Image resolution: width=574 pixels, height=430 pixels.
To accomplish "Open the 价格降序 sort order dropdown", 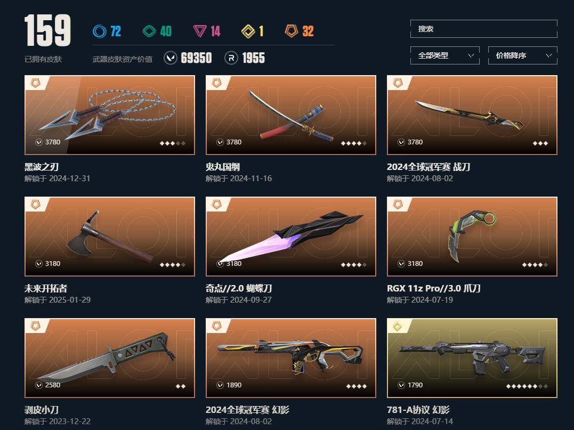I will coord(523,55).
